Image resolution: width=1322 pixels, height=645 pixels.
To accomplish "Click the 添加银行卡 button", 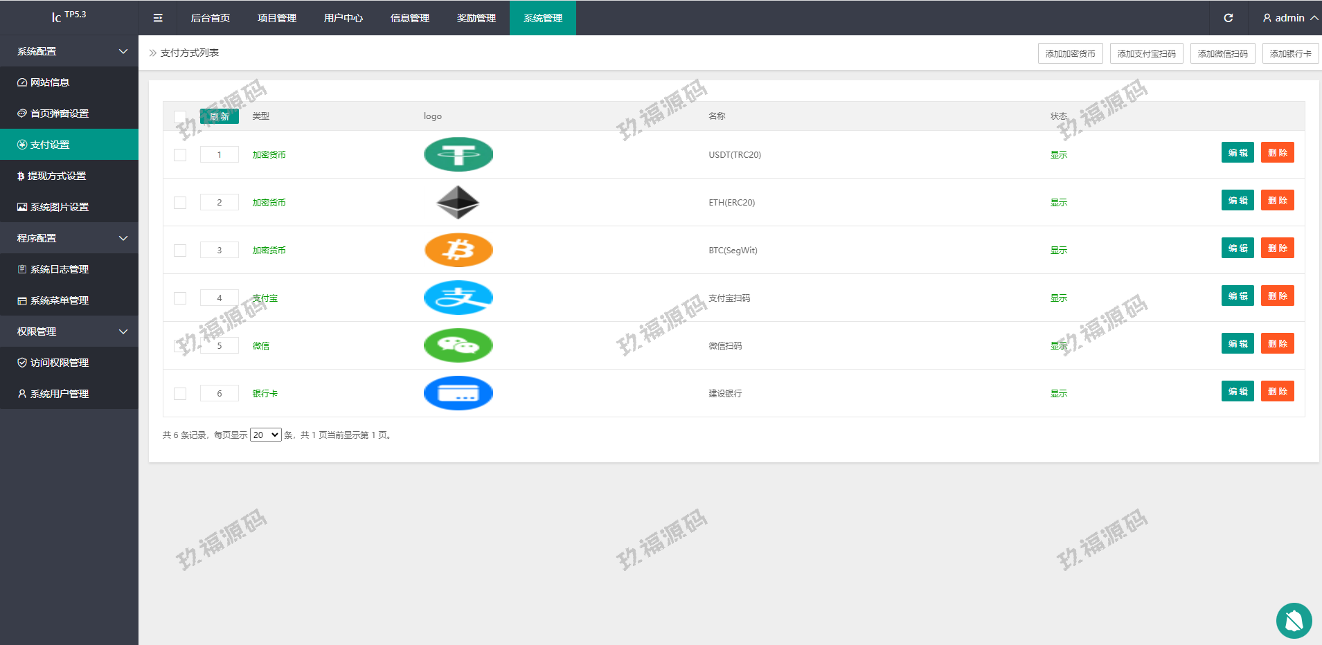I will point(1289,53).
